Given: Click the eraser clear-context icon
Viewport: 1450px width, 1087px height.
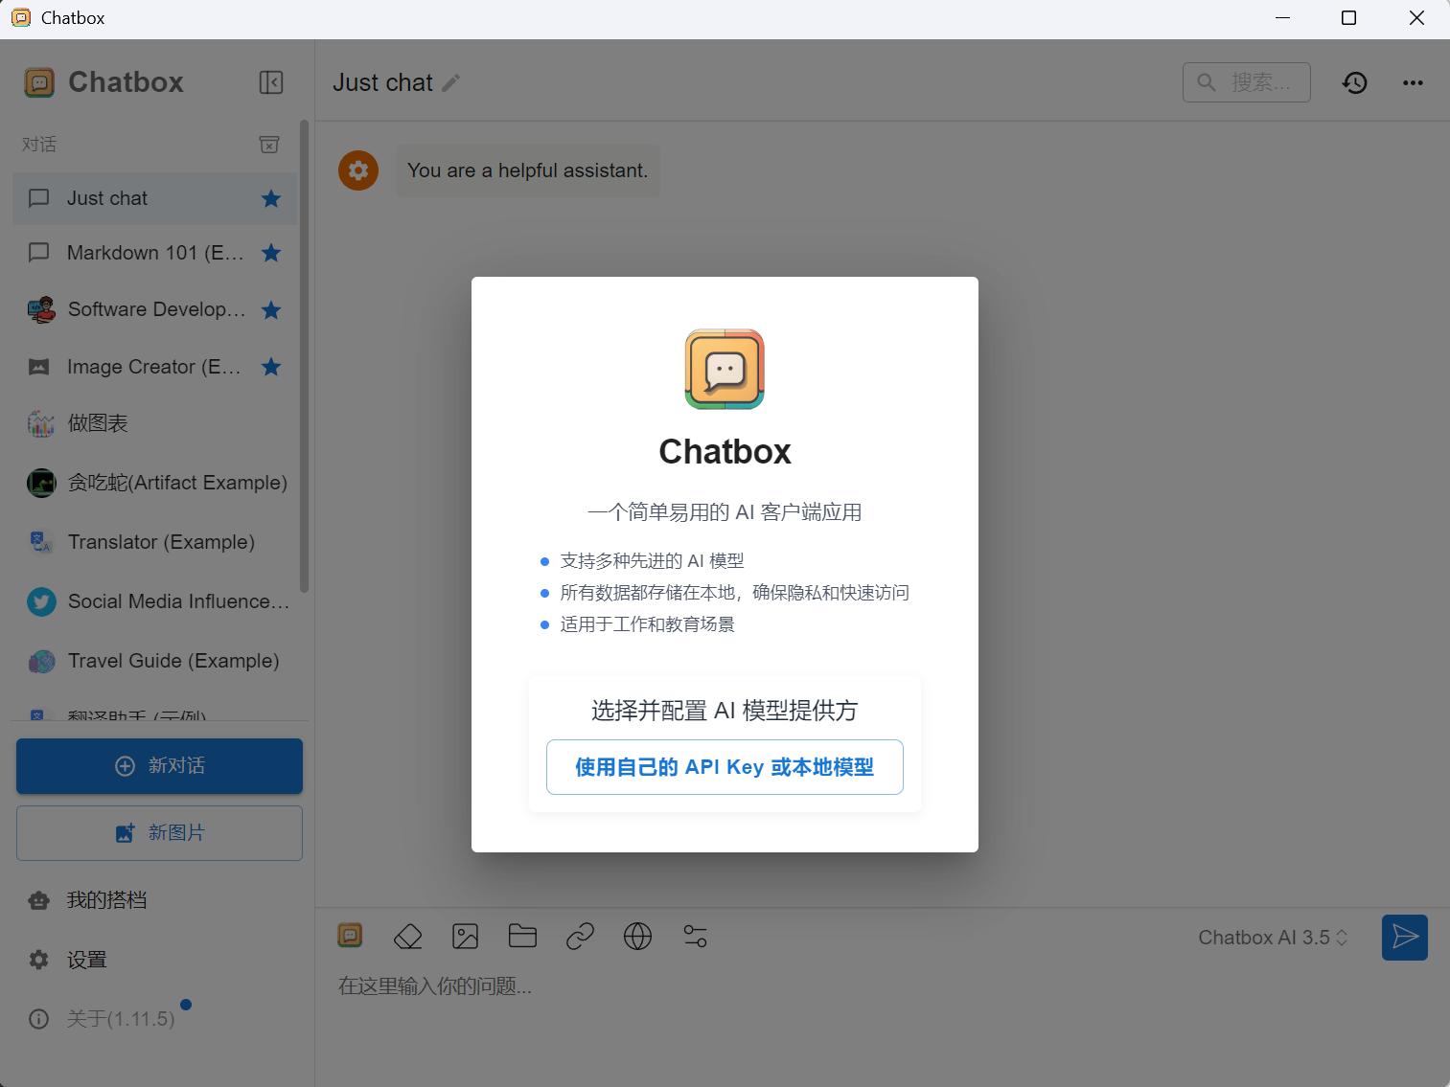Looking at the screenshot, I should 408,936.
